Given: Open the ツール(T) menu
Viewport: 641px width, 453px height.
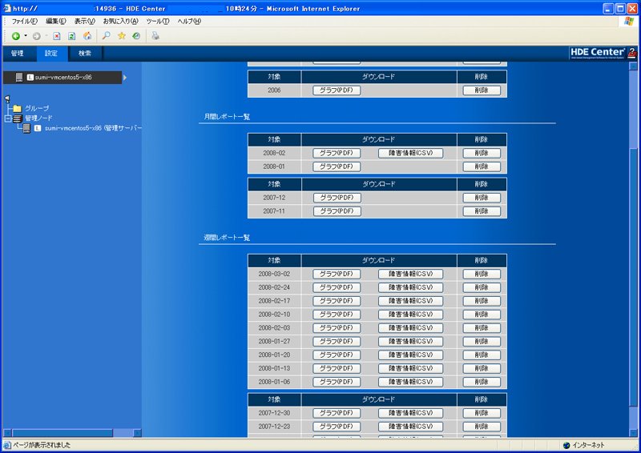Looking at the screenshot, I should pyautogui.click(x=157, y=22).
